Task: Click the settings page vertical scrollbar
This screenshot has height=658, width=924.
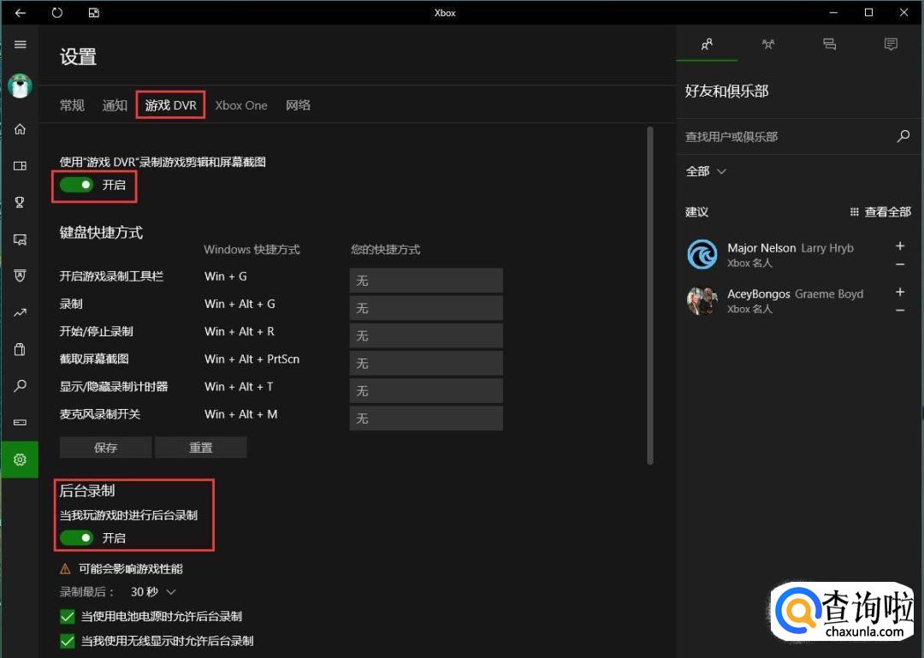Action: (650, 295)
